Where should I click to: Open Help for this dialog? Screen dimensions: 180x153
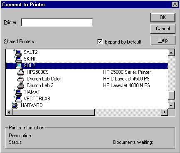pyautogui.click(x=163, y=40)
